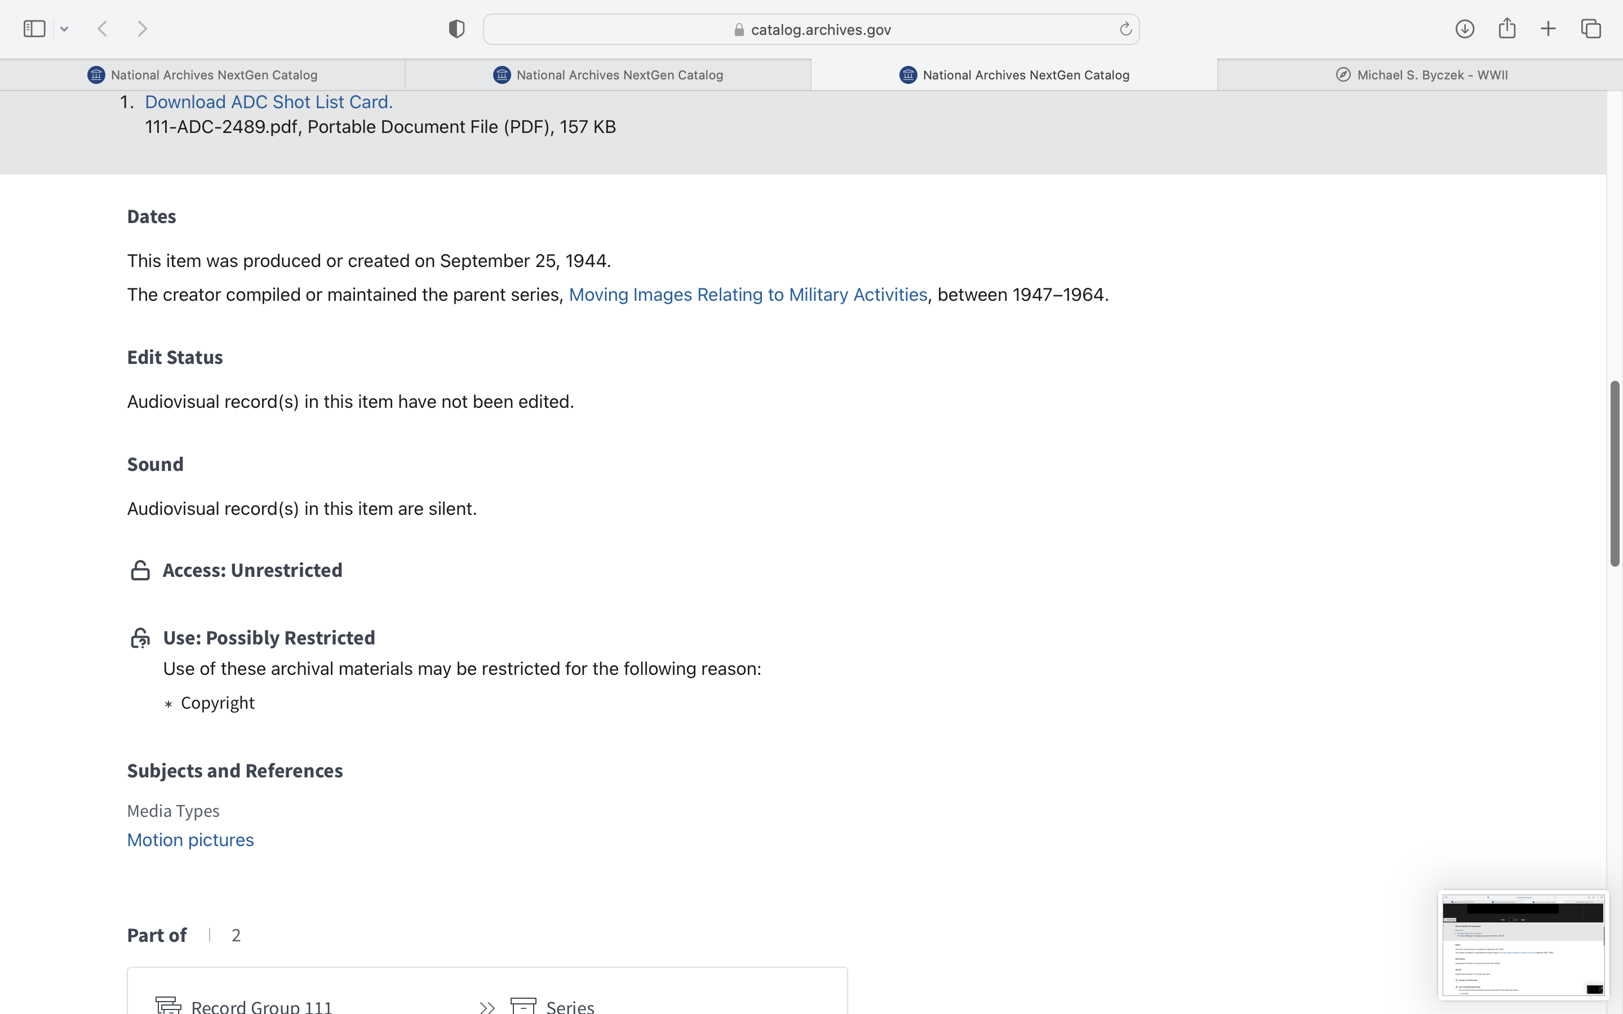Image resolution: width=1623 pixels, height=1014 pixels.
Task: Click the privacy shield icon
Action: pos(456,29)
